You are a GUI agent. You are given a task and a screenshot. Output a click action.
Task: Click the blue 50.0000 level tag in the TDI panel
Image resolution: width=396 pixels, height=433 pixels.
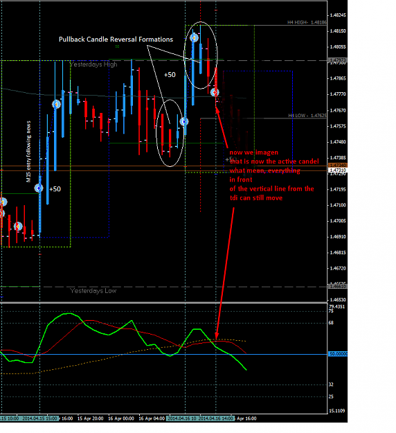click(338, 354)
